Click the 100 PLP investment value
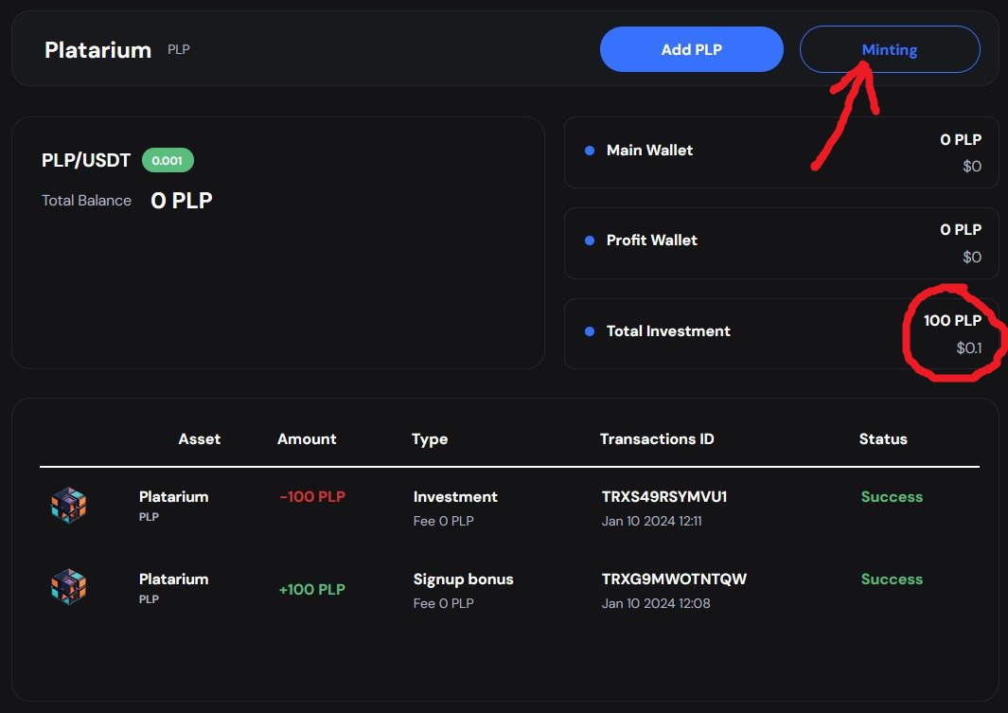 point(952,320)
